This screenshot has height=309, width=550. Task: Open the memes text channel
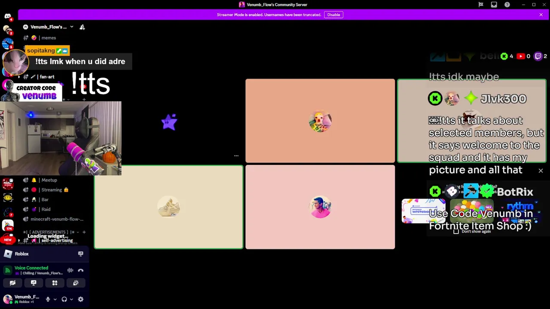point(48,38)
